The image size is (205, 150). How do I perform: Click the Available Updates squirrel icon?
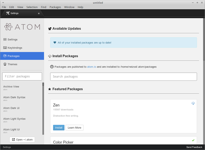pyautogui.click(x=50, y=29)
